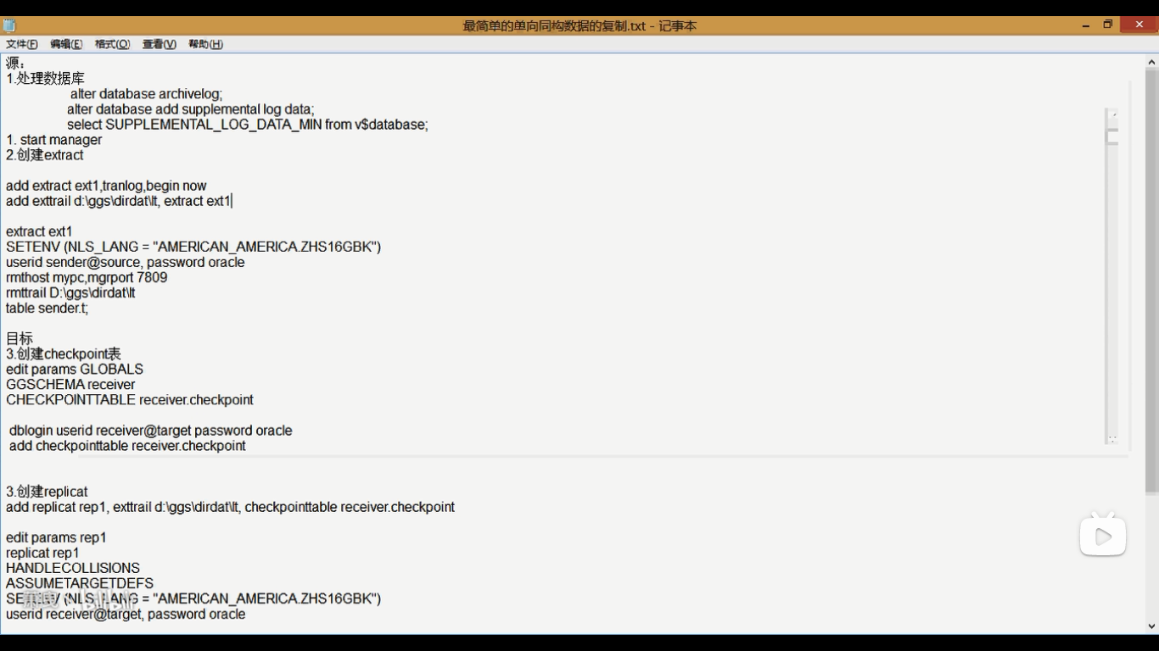The width and height of the screenshot is (1159, 651).
Task: Restore down the Notepad window
Action: click(1108, 25)
